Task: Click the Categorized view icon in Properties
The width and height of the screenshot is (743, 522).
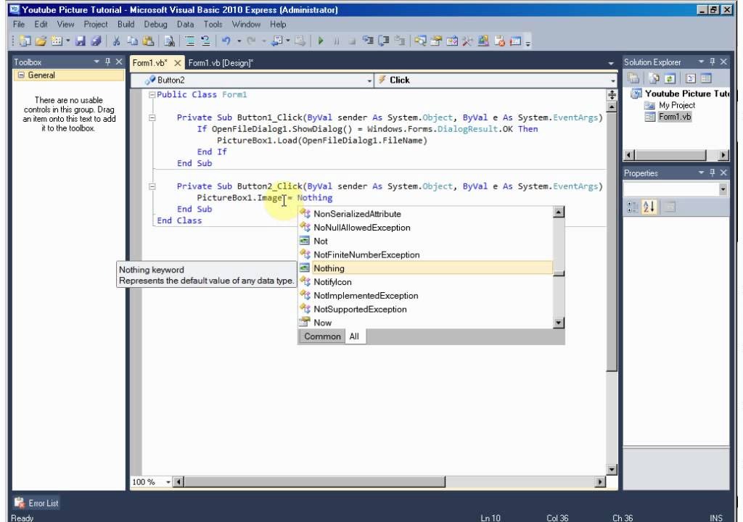Action: pos(633,207)
